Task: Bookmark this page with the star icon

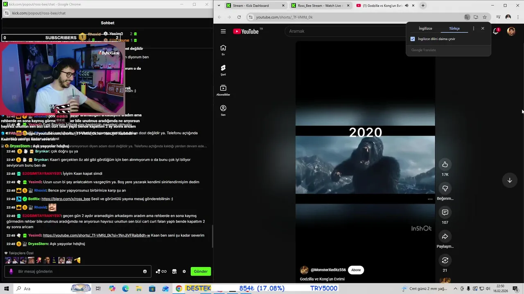Action: pos(485,17)
